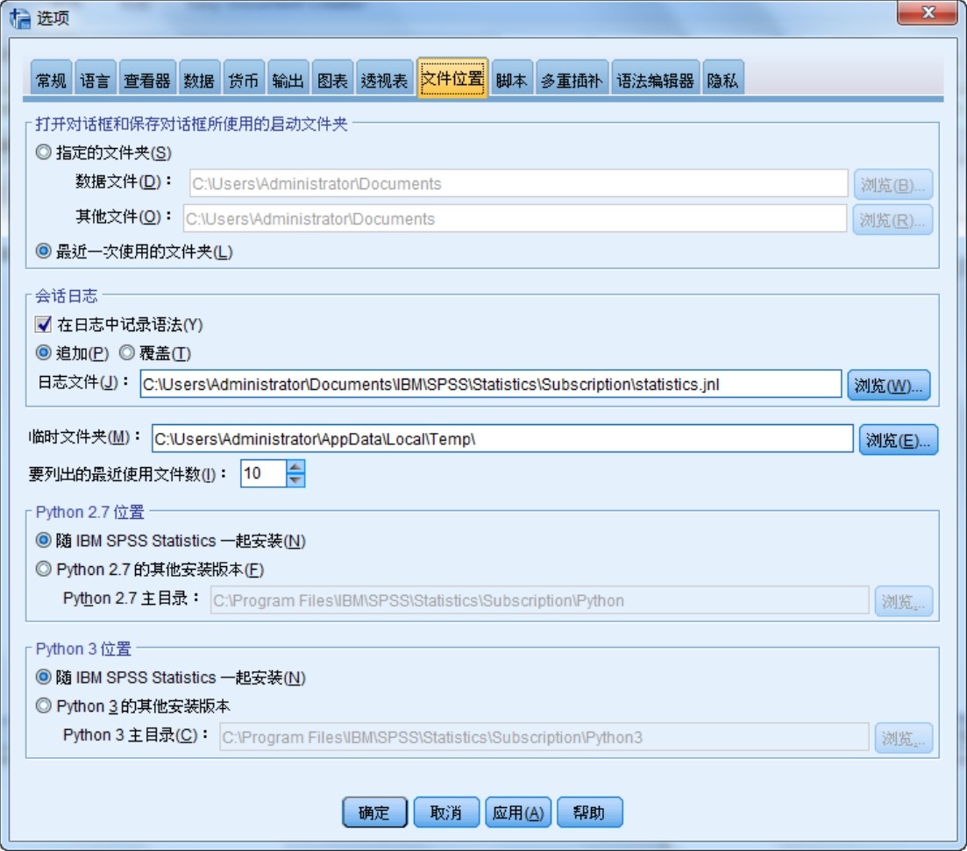Click the 临时文件夹 path field
967x851 pixels.
point(502,438)
